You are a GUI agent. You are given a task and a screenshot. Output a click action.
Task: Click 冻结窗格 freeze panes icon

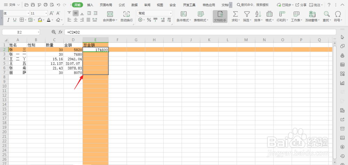[312, 14]
